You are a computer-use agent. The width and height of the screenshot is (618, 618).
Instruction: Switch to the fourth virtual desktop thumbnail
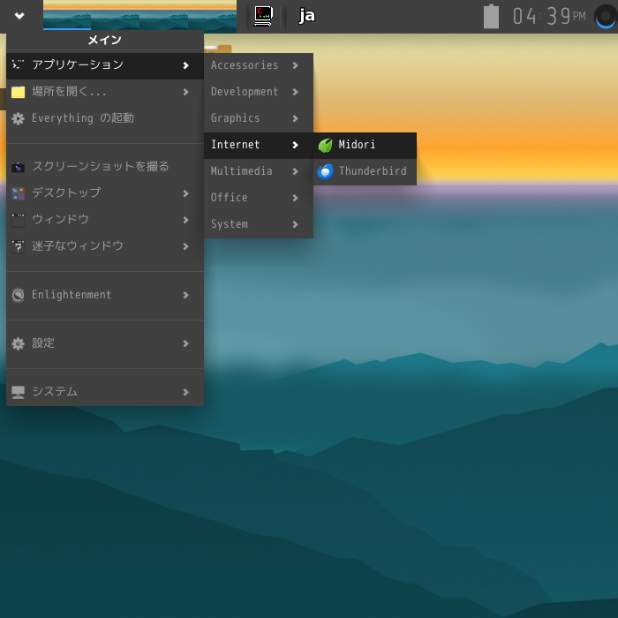213,15
